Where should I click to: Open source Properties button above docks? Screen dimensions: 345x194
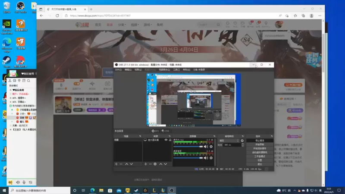[x=155, y=131]
